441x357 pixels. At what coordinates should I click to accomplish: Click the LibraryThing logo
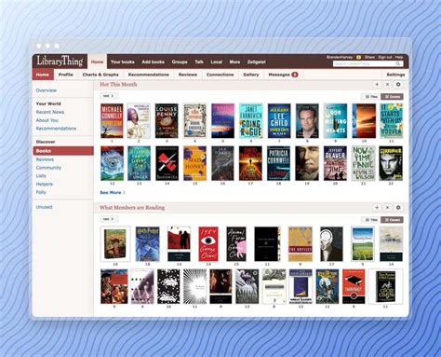coord(60,61)
